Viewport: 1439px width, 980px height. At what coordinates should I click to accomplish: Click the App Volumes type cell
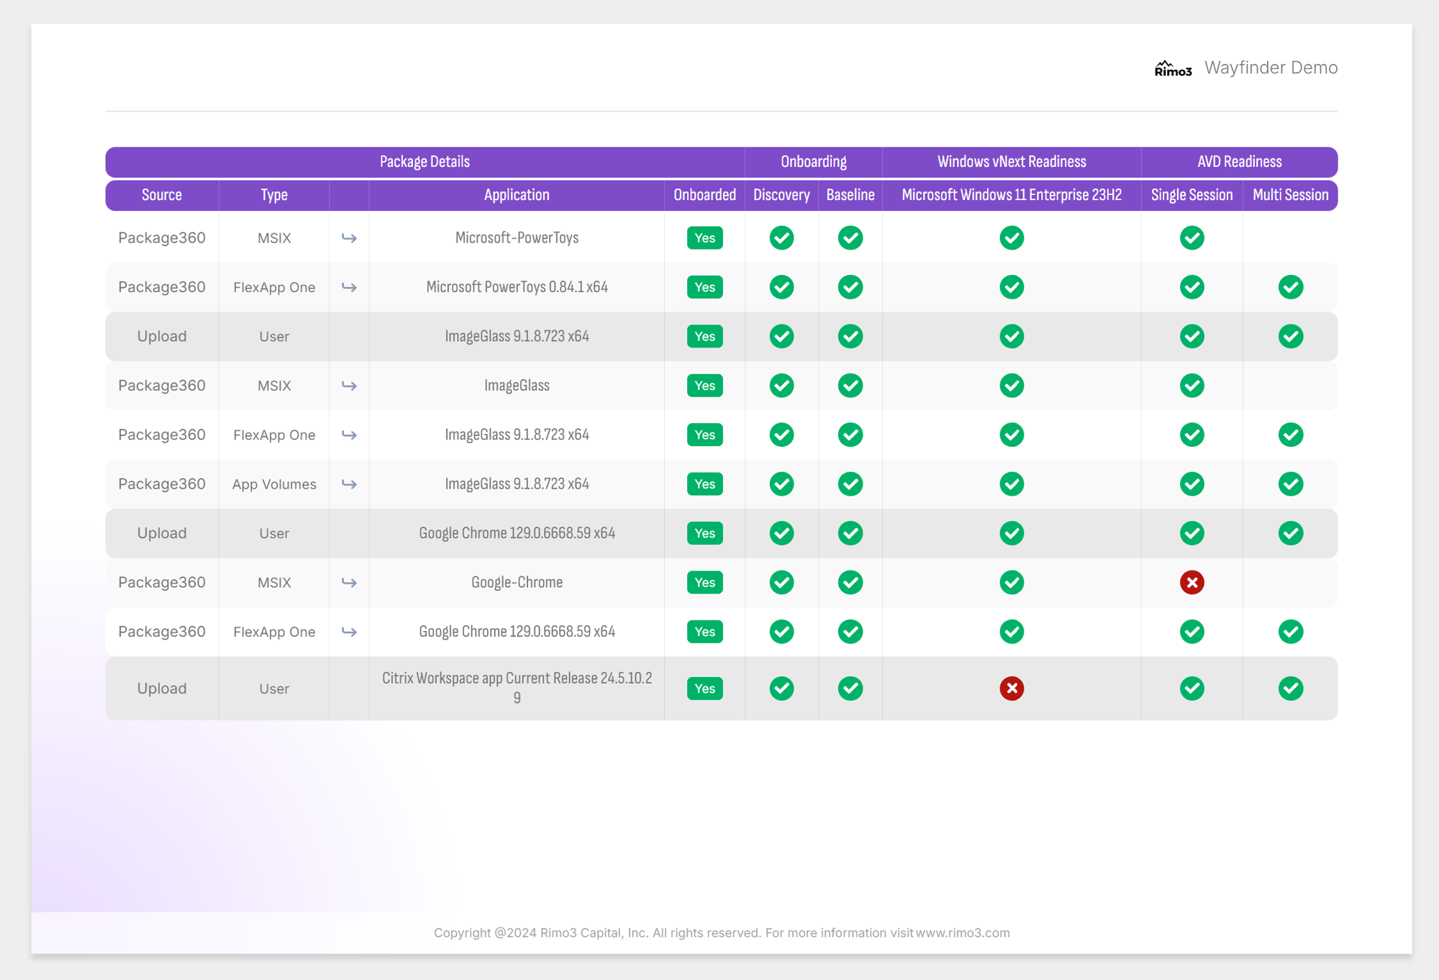click(x=274, y=484)
